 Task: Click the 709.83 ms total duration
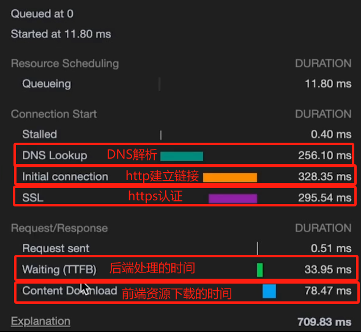(324, 322)
